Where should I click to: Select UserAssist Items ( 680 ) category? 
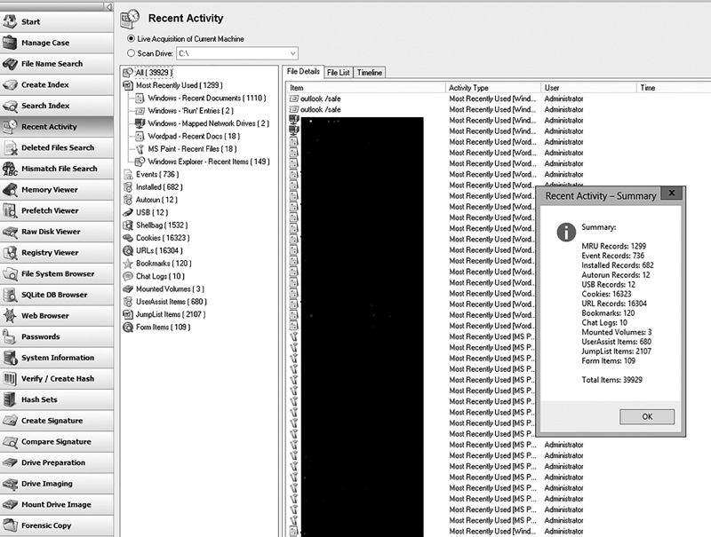tap(171, 302)
